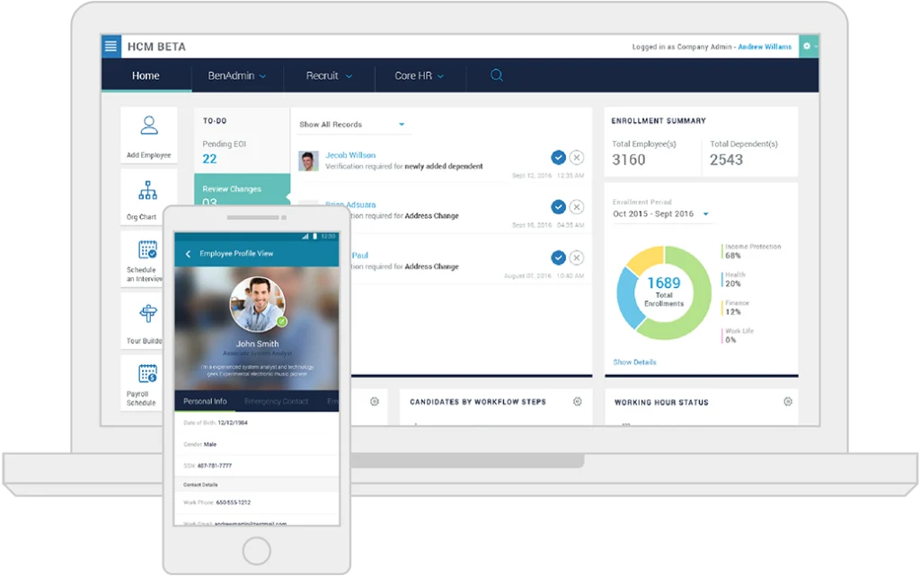Screen dimensions: 920x576
Task: Click the Total Dependent(s) count 2543
Action: click(726, 160)
